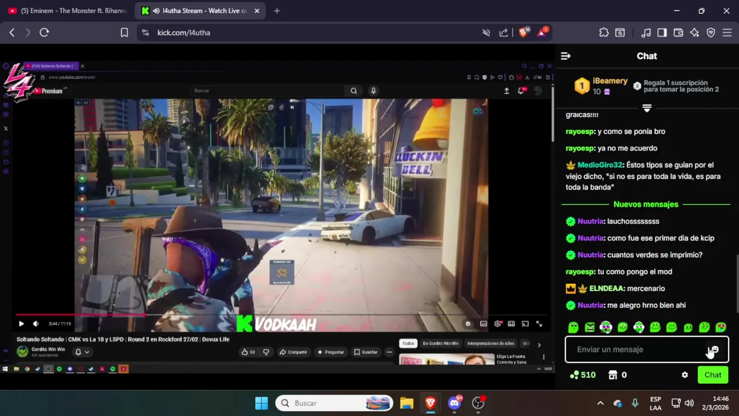Select the 'De Gordito Win Win' chip
Viewport: 739px width, 416px height.
tap(441, 343)
